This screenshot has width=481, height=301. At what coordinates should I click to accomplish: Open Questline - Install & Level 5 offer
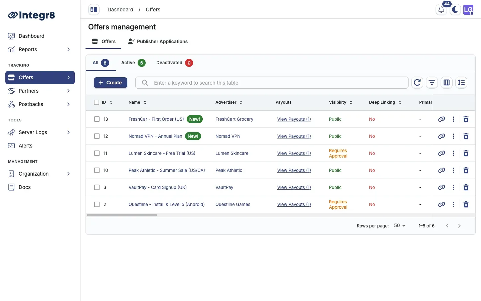tap(166, 204)
